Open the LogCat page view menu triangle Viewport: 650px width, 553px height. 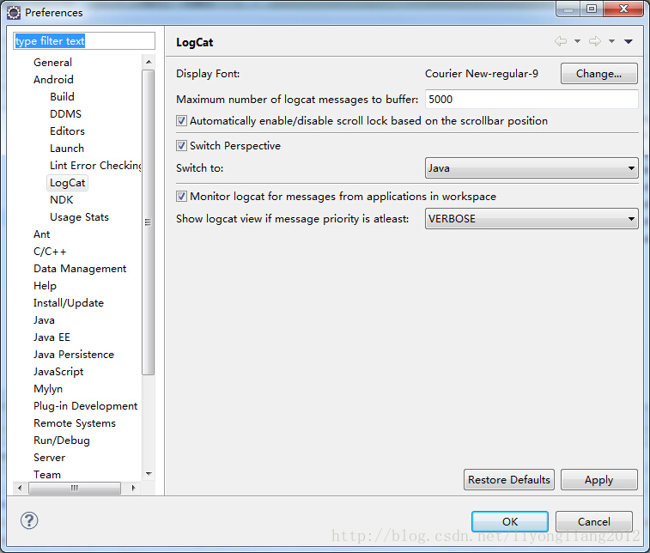coord(628,41)
